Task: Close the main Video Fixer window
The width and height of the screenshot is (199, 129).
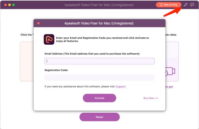Action: [x=5, y=5]
